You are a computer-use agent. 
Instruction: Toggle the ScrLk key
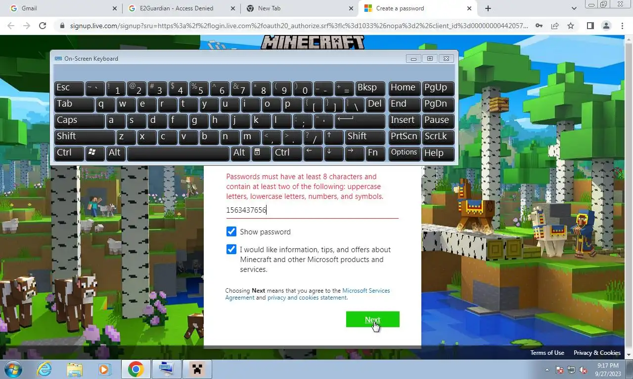438,137
